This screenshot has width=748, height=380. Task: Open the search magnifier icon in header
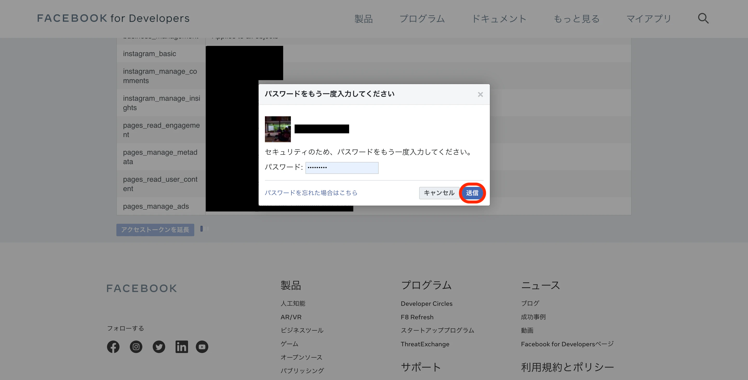[703, 19]
